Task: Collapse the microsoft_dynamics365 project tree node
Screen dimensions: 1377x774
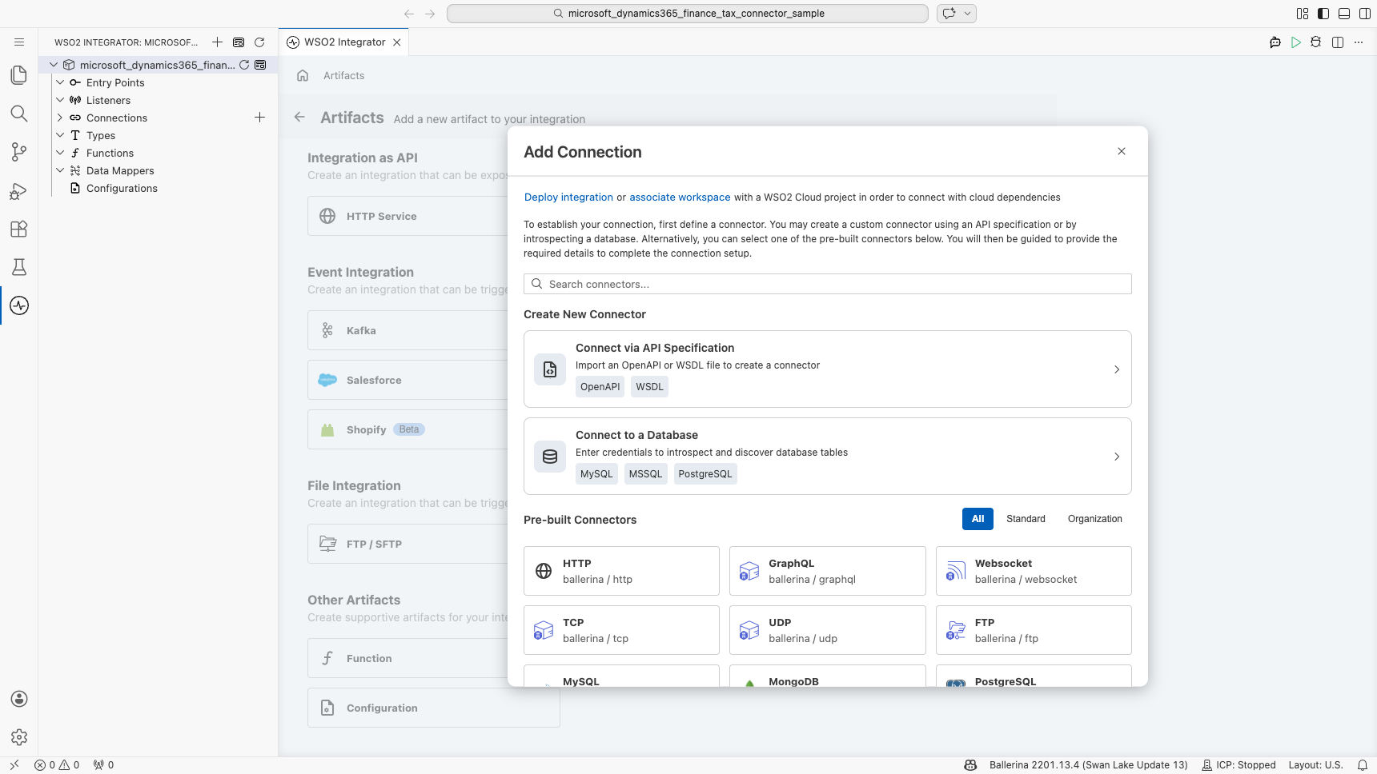Action: tap(54, 65)
